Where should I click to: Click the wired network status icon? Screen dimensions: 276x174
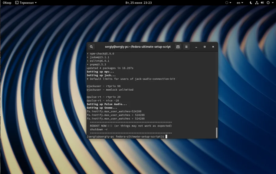pos(257,3)
